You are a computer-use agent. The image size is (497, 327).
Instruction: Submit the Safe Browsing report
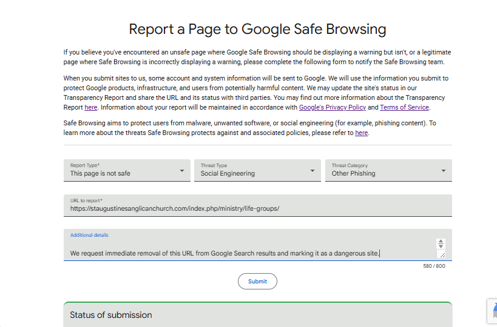point(257,281)
